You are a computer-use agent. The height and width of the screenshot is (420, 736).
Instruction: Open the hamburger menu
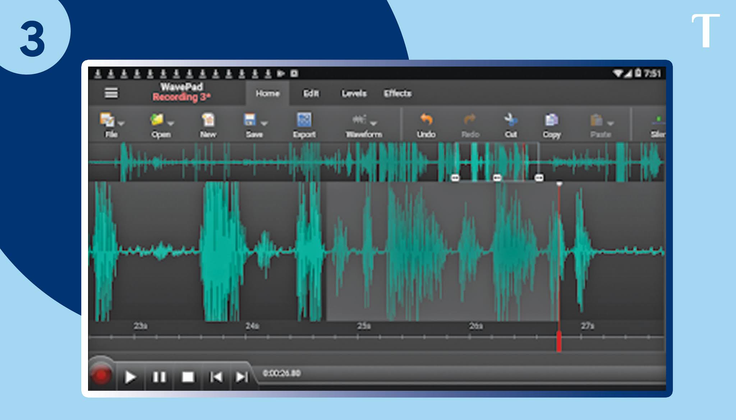click(x=111, y=93)
